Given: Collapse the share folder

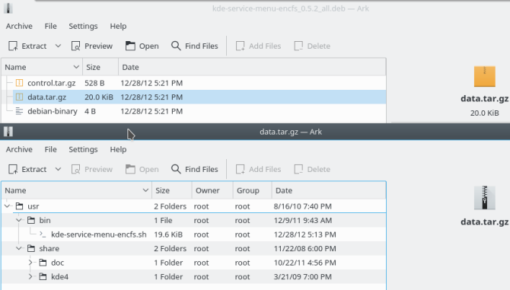Looking at the screenshot, I should click(19, 249).
